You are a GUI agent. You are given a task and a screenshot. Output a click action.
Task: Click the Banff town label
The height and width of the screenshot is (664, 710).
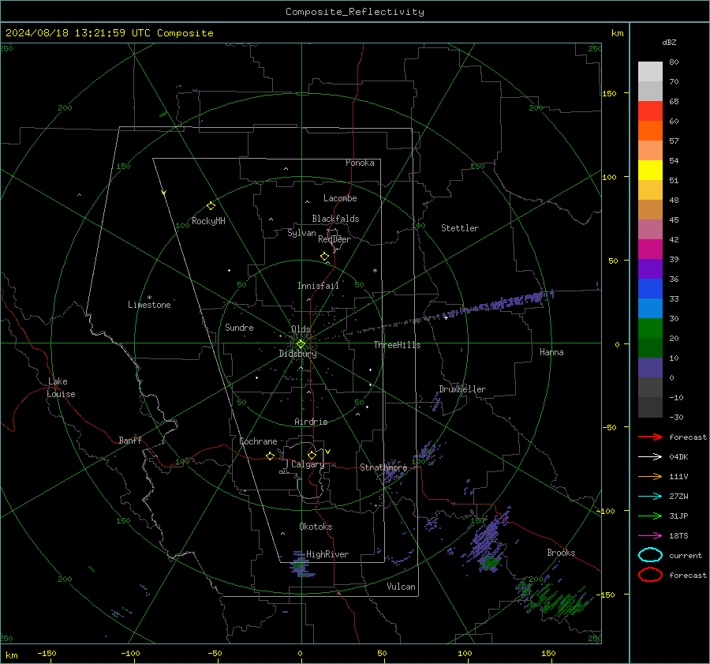point(130,440)
